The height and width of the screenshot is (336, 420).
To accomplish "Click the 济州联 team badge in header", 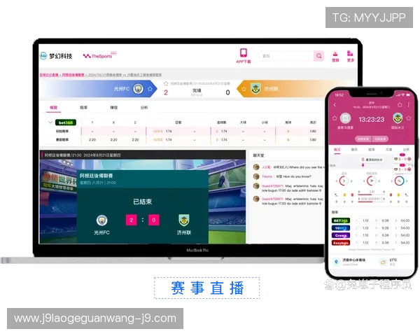I will [255, 89].
